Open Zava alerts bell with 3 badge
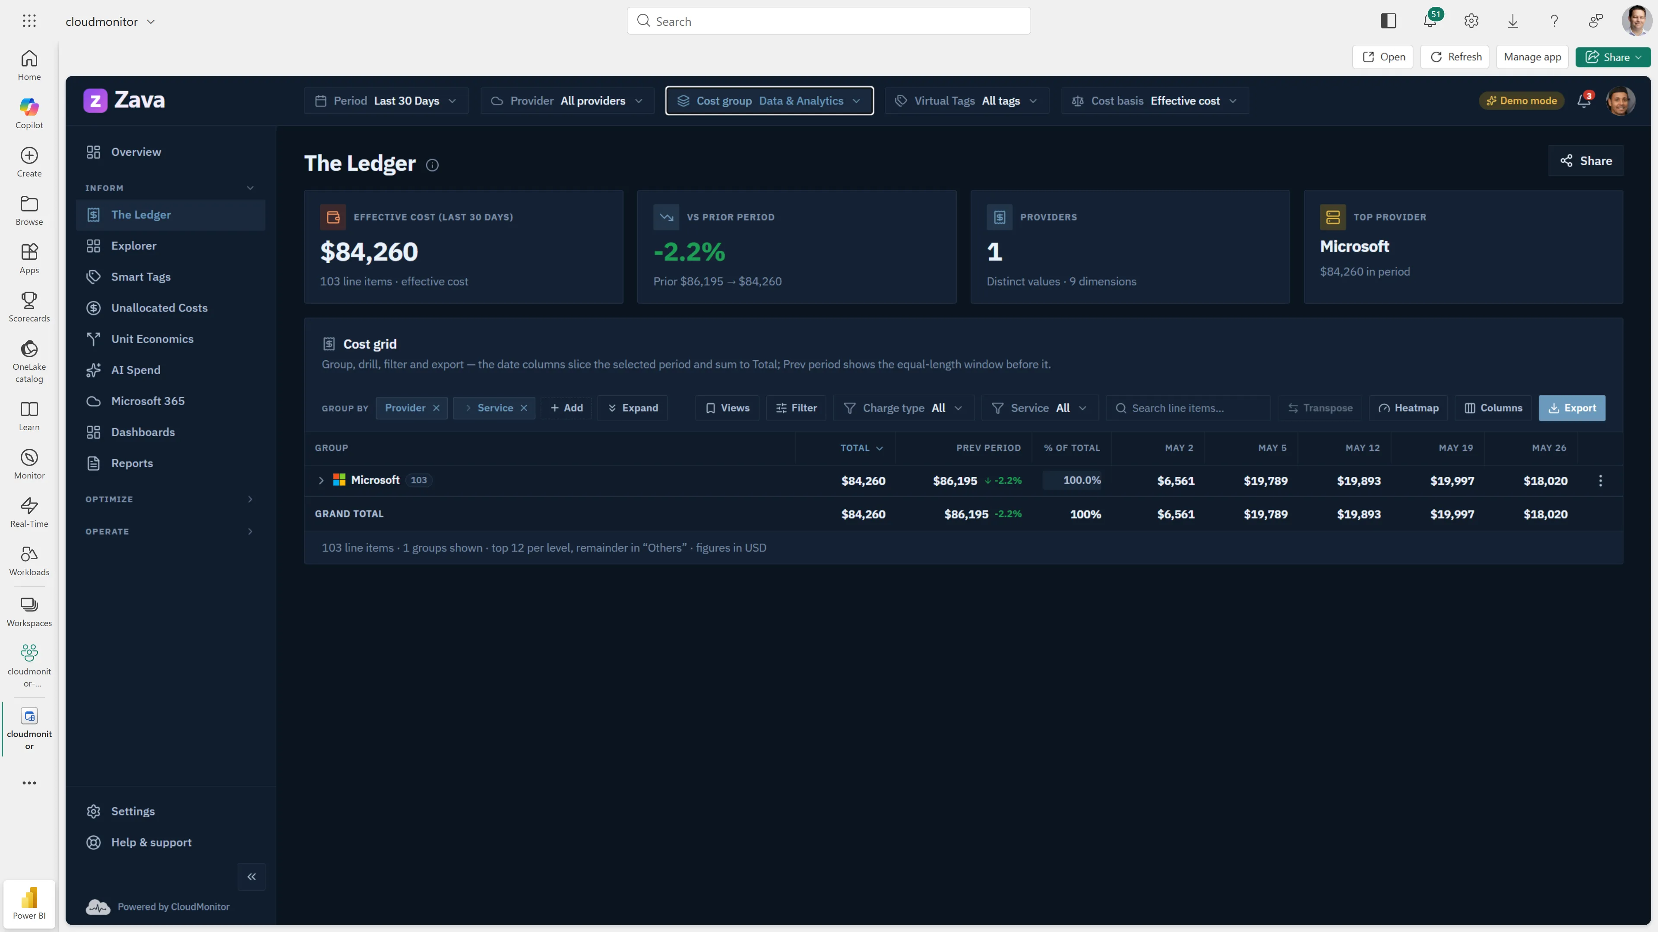The height and width of the screenshot is (932, 1658). pos(1584,101)
